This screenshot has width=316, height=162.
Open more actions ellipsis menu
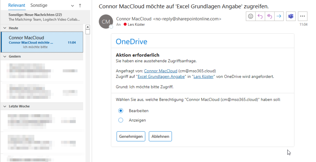coord(302,16)
